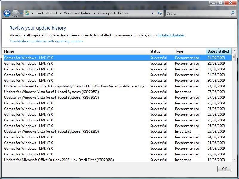Click the 30/08/2009 date cell
This screenshot has height=179, width=239.
click(216, 81)
